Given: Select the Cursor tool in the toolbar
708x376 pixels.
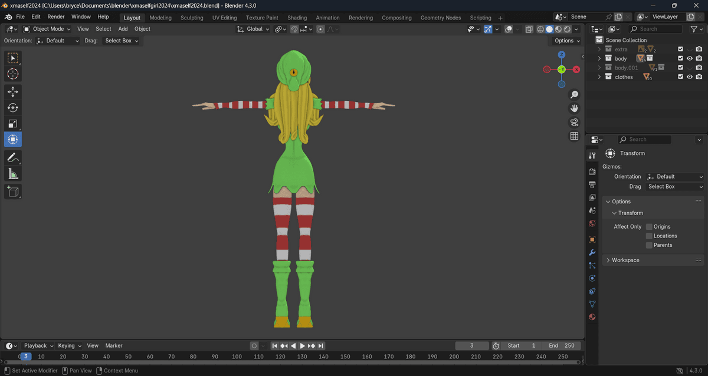Looking at the screenshot, I should 13,74.
